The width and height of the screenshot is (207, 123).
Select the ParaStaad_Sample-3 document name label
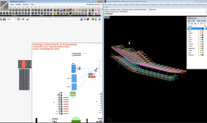tap(93, 5)
